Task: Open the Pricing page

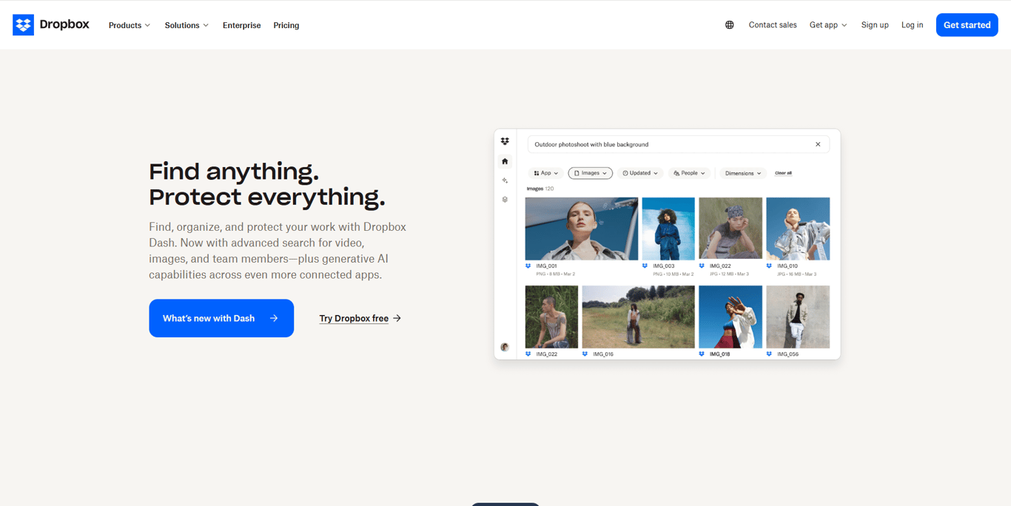Action: 286,25
